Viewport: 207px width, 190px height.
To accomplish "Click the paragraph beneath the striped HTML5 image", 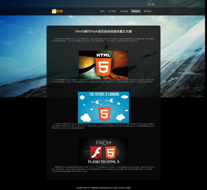I will tap(103, 81).
